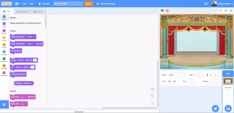234x113 pixels.
Task: Click the orange Share button
Action: (x=89, y=4)
